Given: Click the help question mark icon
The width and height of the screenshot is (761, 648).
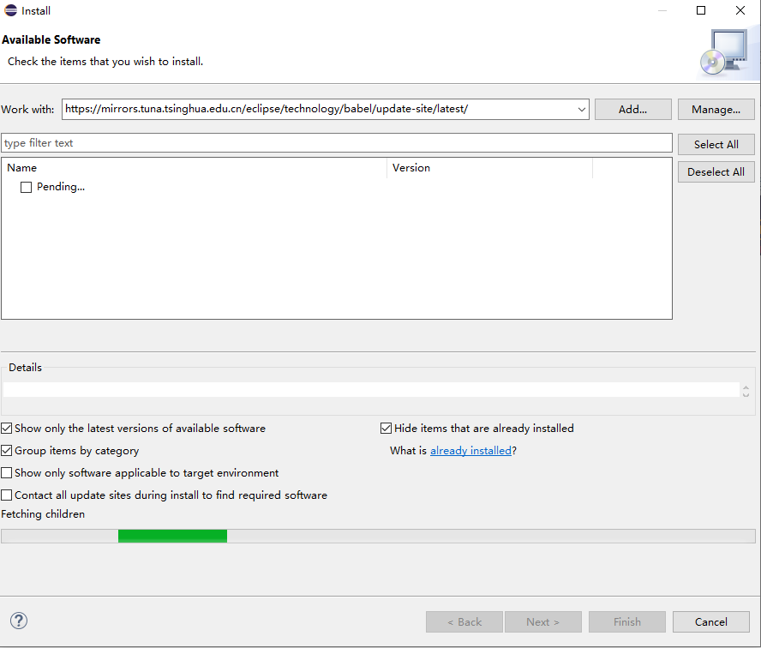Looking at the screenshot, I should tap(19, 621).
